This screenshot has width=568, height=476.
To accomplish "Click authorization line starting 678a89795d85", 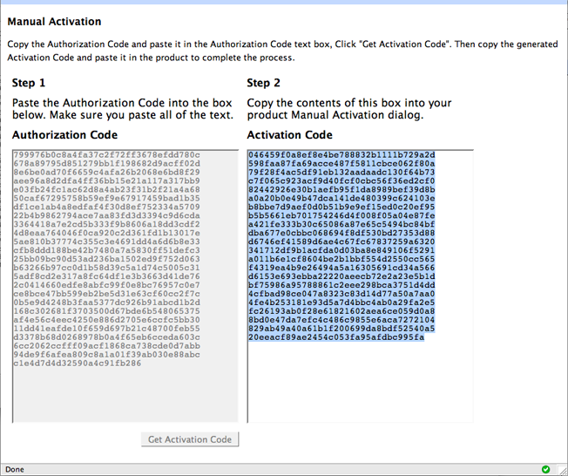I will (106, 164).
